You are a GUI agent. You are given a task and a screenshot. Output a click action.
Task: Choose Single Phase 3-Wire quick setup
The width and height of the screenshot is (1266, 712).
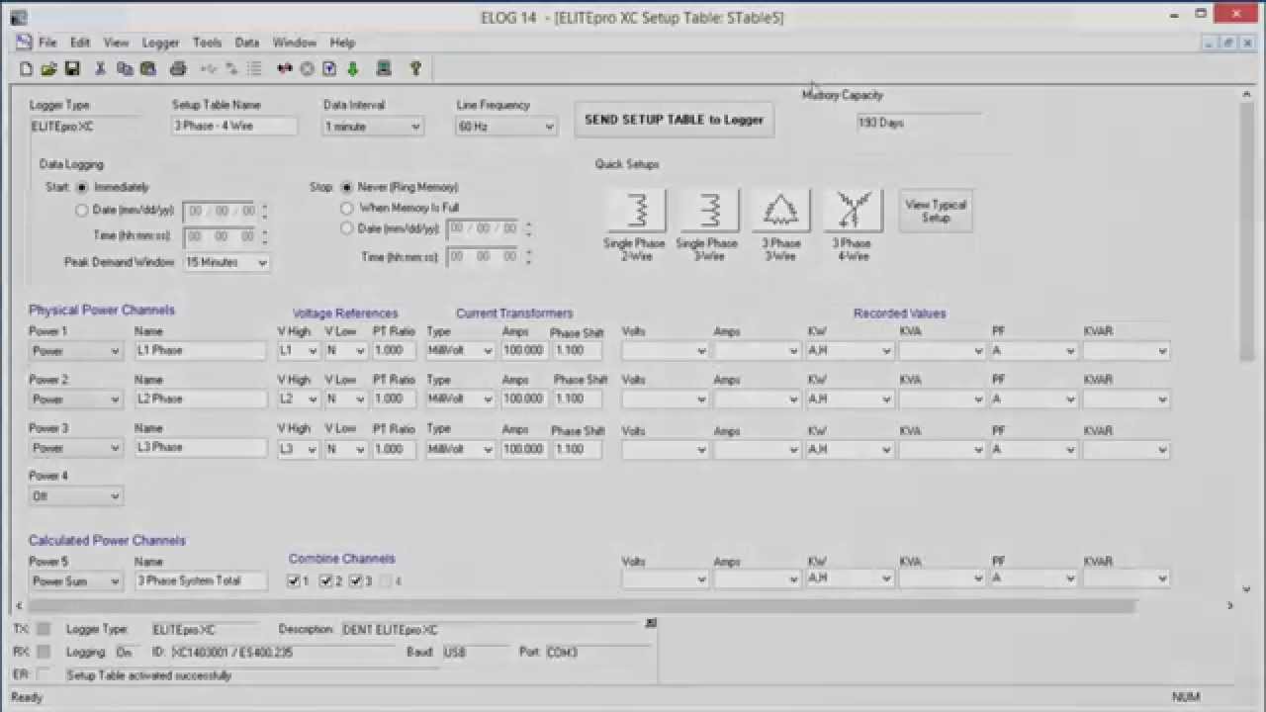(708, 210)
